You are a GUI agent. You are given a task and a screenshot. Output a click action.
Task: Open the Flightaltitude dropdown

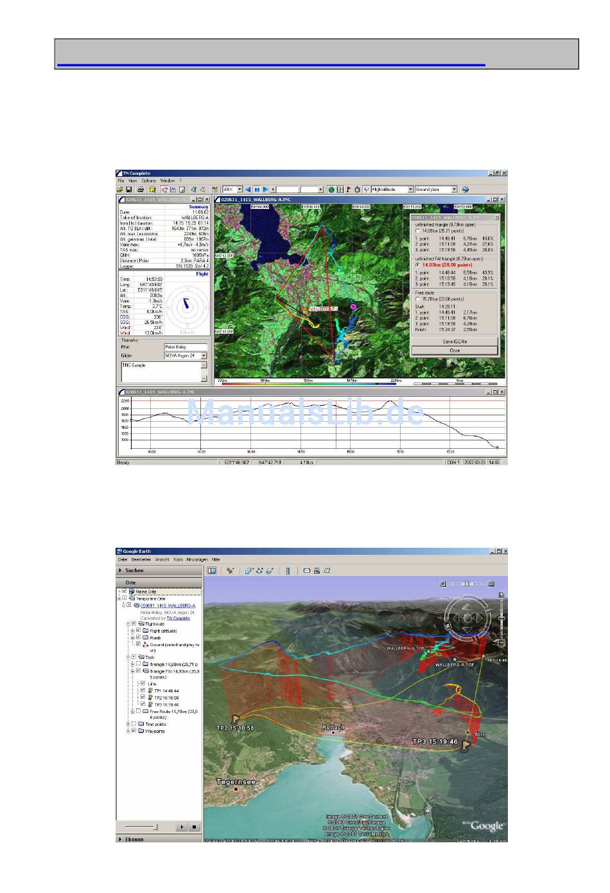pos(410,190)
